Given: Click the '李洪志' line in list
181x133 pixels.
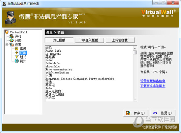Looking at the screenshot, I should pos(50,97).
